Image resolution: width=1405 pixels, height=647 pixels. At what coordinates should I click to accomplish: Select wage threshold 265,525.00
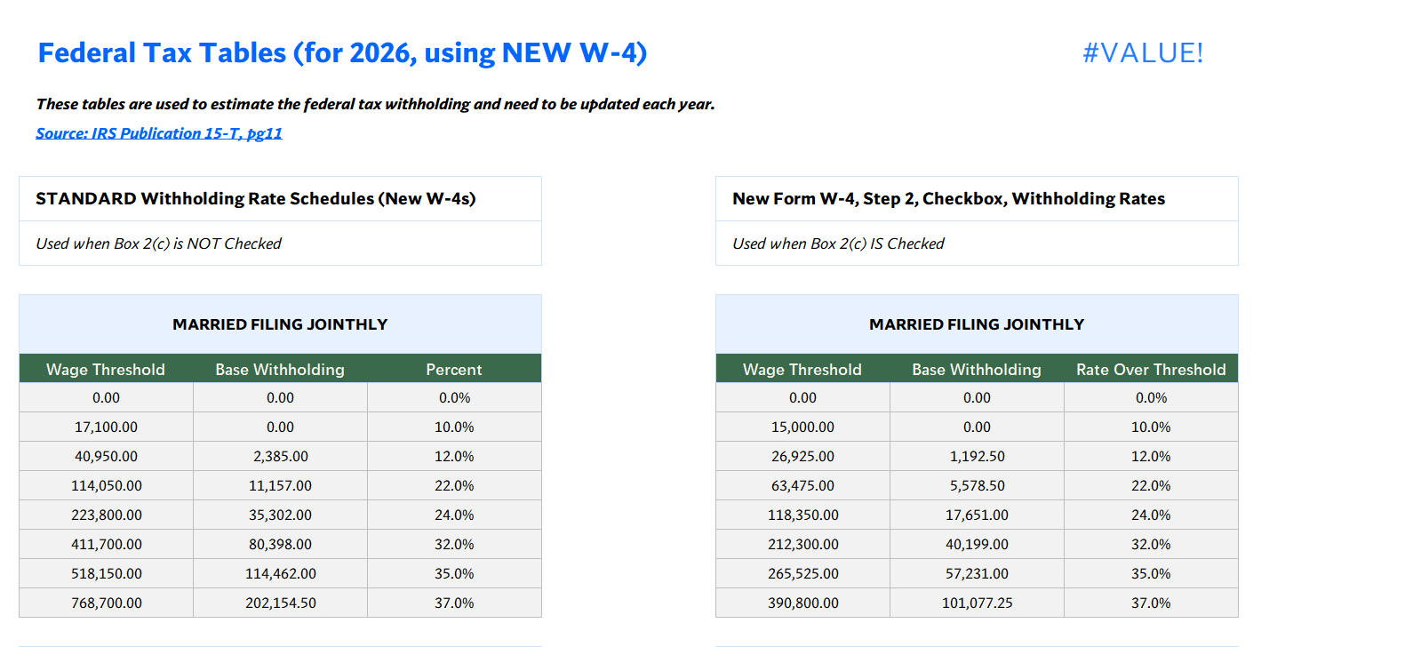(803, 573)
